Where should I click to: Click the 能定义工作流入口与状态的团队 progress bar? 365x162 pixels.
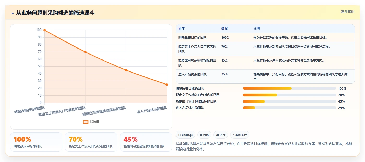click(x=289, y=95)
